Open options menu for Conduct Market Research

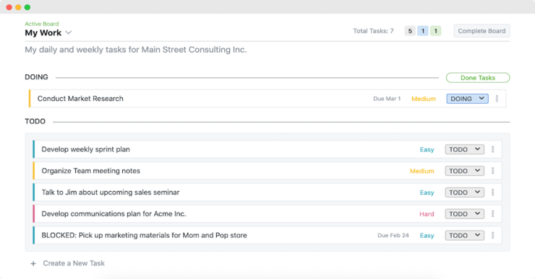(497, 99)
